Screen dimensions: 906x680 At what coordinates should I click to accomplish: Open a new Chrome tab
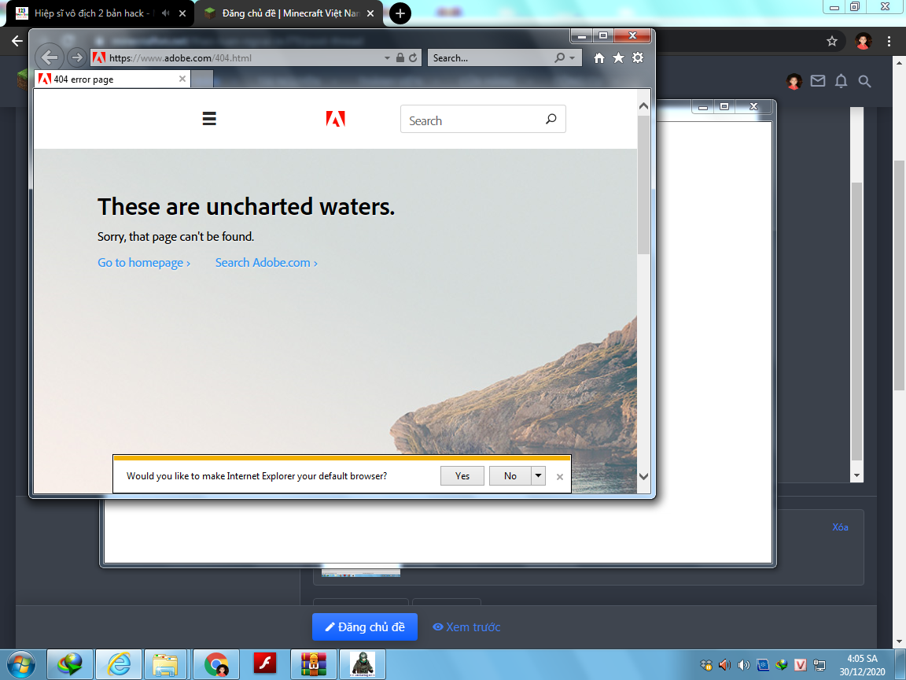tap(400, 13)
